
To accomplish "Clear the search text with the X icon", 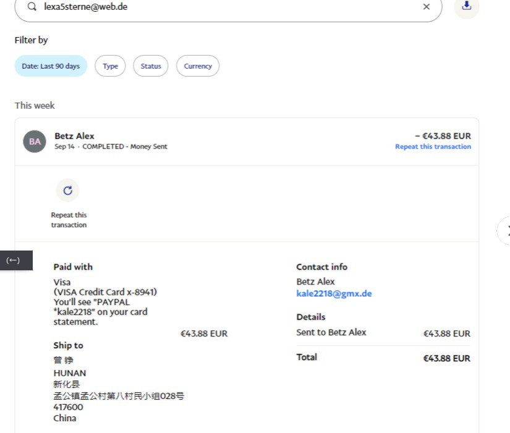I will pos(427,7).
